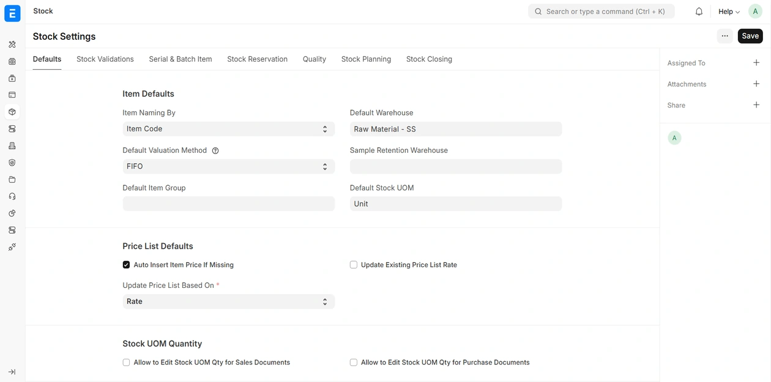The width and height of the screenshot is (771, 382).
Task: Click the Save button
Action: [750, 36]
